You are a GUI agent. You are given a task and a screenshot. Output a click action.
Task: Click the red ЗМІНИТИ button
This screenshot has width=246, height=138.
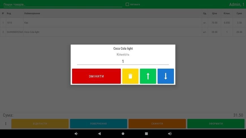pos(96,76)
